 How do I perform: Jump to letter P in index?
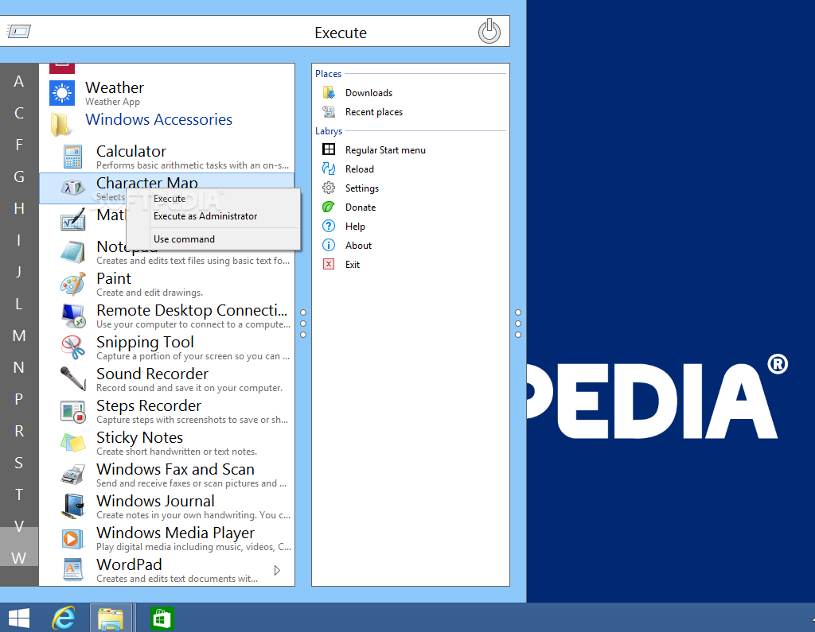click(x=19, y=399)
